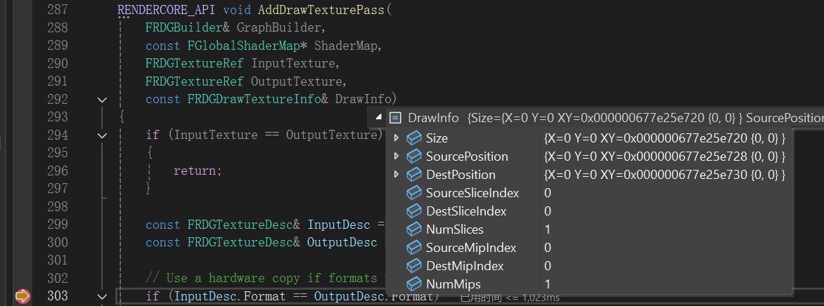The height and width of the screenshot is (306, 824).
Task: Expand the DestPosition member row
Action: tap(397, 174)
